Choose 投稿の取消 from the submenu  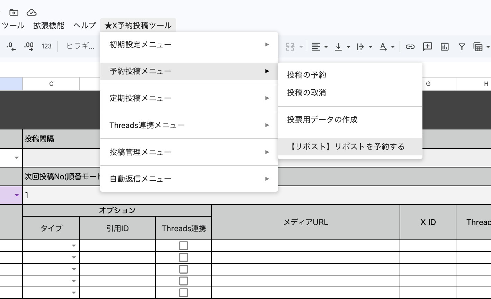[350, 93]
